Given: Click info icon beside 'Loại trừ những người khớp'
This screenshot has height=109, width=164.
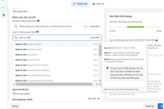Looking at the screenshot, I should 37,32.
